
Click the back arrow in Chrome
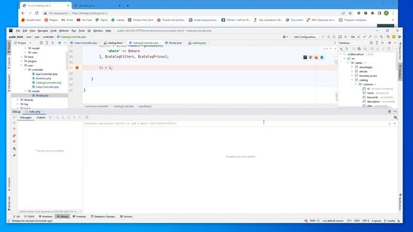[23, 13]
